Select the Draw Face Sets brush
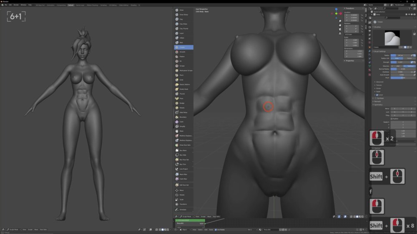 pos(183,145)
